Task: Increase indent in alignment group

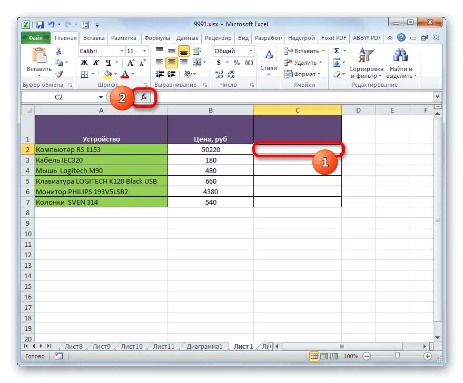Action: point(172,74)
